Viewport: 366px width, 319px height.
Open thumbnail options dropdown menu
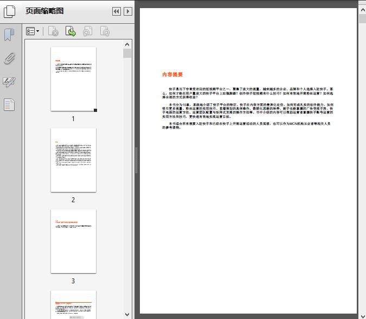33,31
